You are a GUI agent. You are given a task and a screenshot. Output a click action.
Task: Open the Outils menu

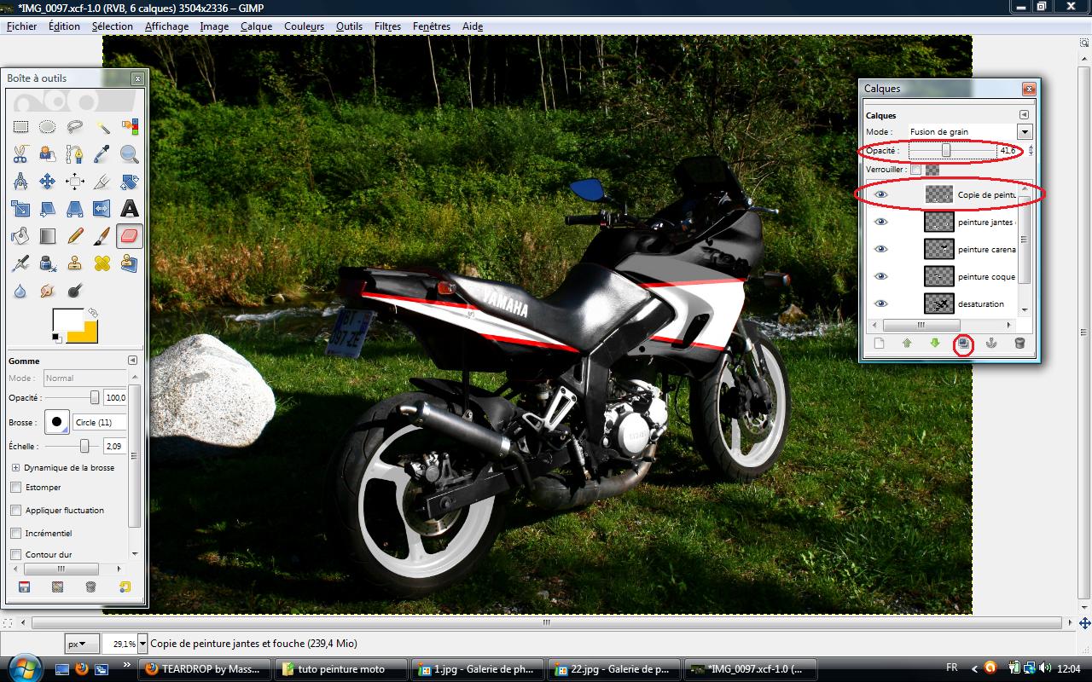tap(349, 26)
